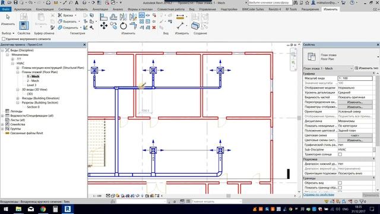This screenshot has width=380, height=214.
Task: Click the 'Масштаб вида' 1:100 field
Action: click(355, 78)
